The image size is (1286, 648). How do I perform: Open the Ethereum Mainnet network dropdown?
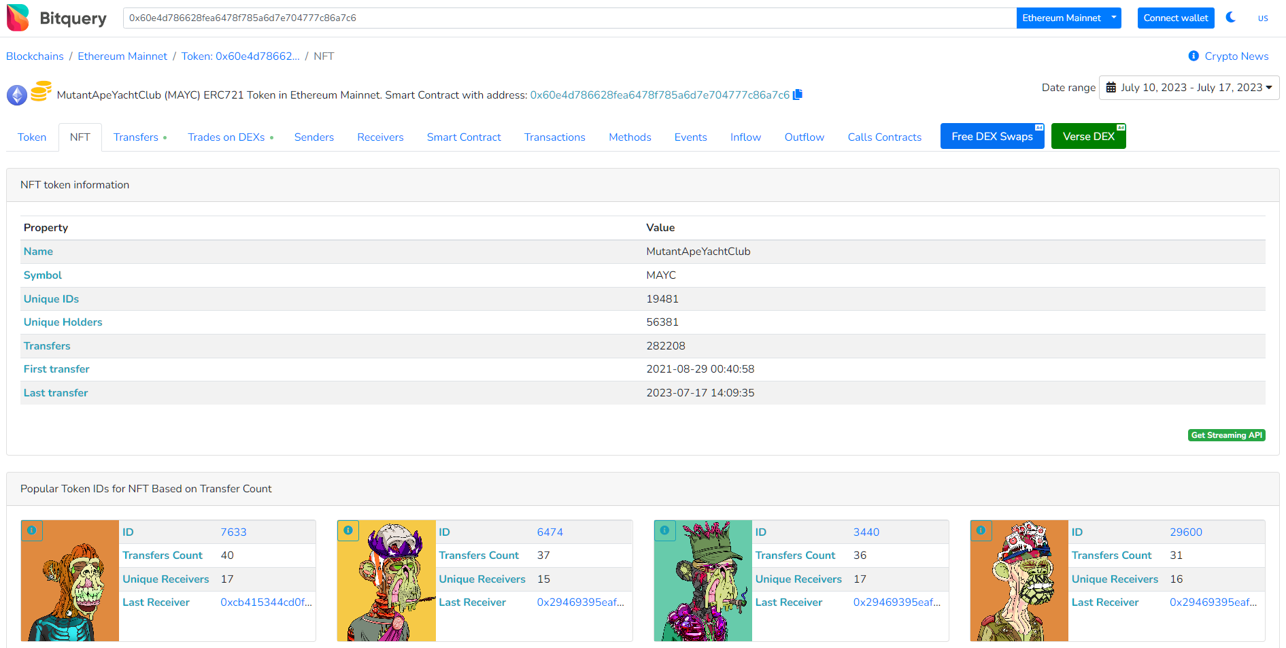(x=1068, y=18)
